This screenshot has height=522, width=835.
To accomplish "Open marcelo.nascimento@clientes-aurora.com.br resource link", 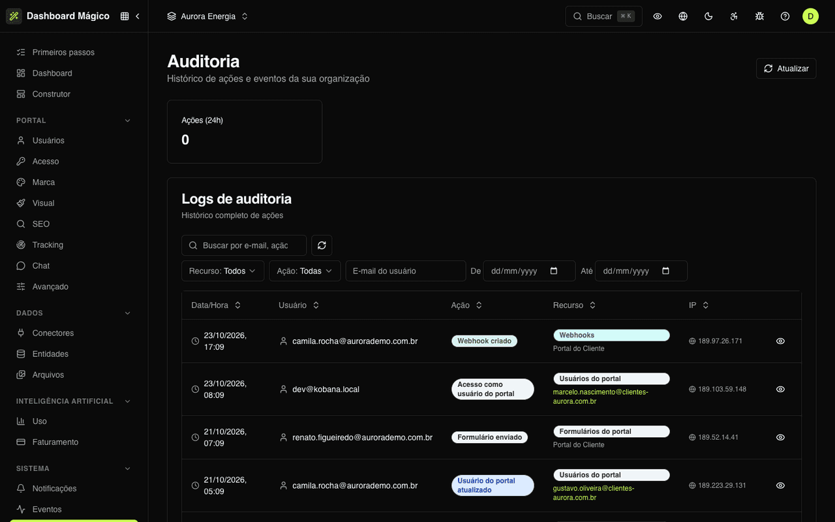I will coord(601,397).
